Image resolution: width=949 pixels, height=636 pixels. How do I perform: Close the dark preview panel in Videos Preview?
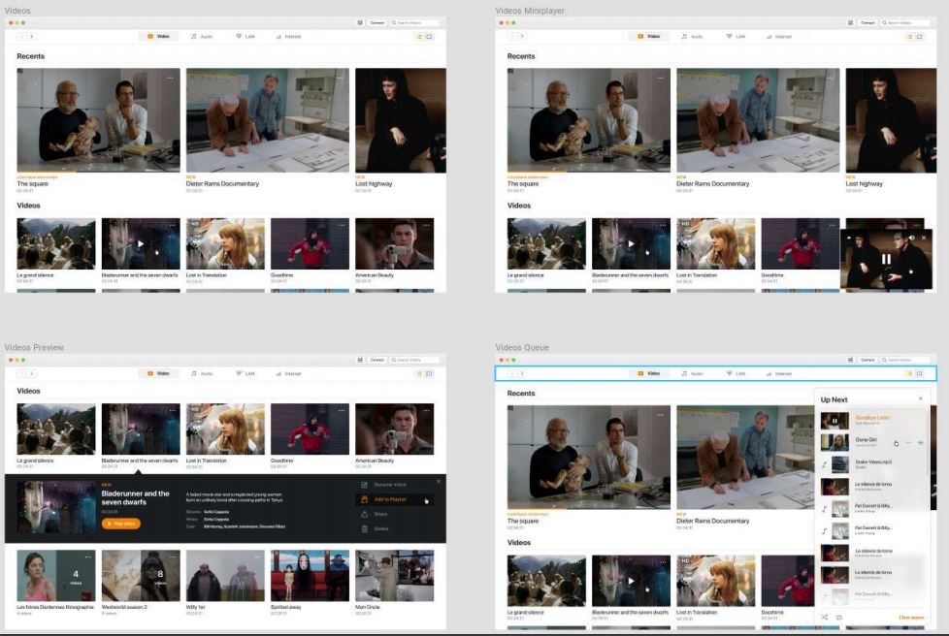[x=439, y=482]
